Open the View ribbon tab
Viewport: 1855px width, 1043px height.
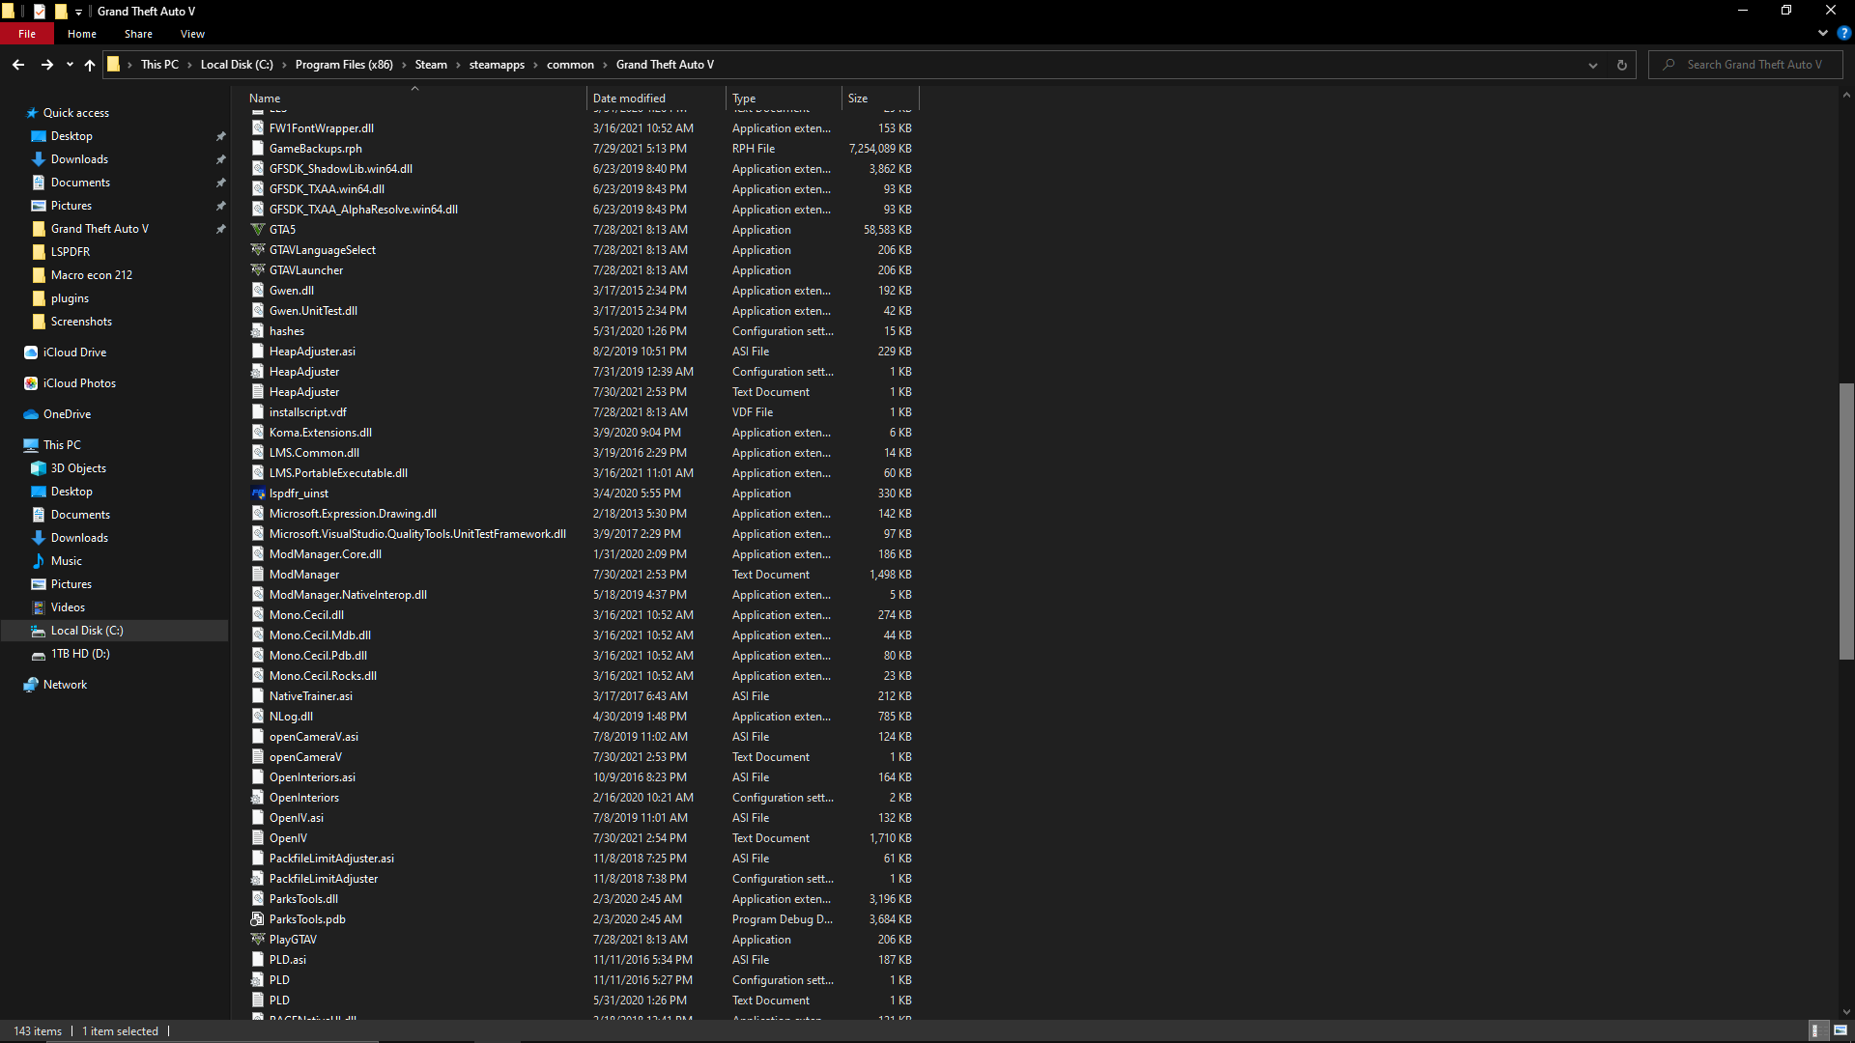[x=192, y=34]
